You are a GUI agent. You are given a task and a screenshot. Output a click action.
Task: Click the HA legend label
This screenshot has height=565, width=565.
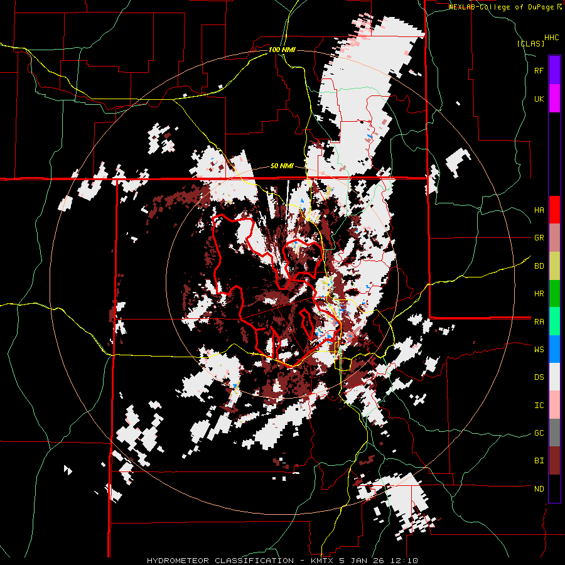tap(539, 210)
